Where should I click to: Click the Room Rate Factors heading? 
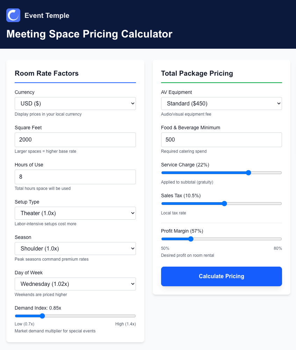click(46, 74)
